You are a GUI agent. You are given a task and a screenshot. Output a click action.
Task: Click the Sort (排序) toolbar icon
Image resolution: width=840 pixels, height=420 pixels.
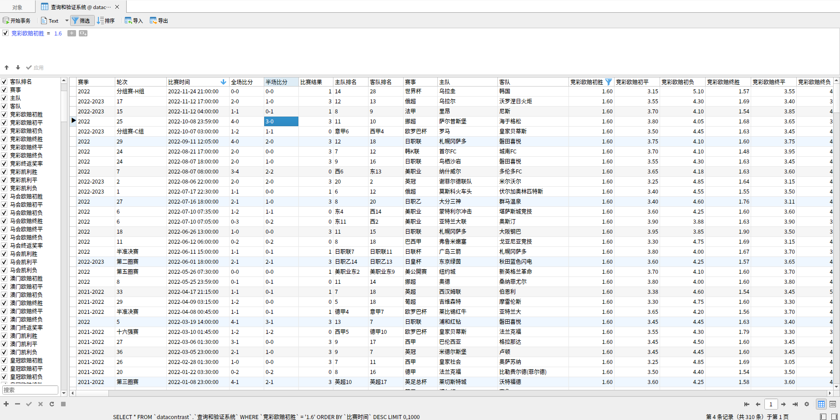(106, 20)
